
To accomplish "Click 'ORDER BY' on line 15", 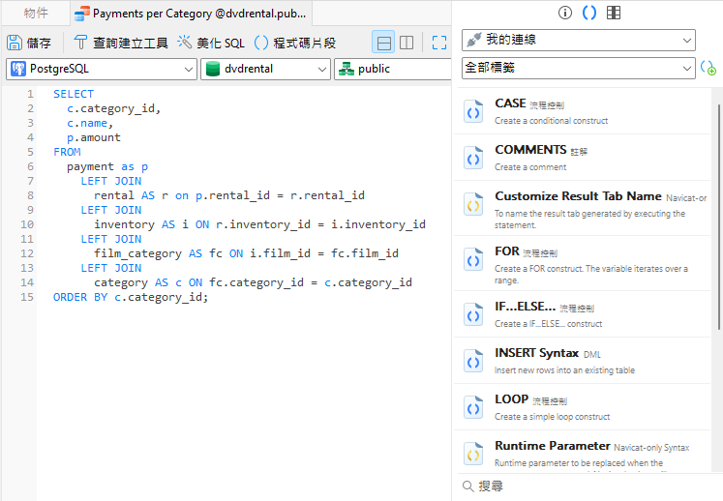I will point(80,297).
